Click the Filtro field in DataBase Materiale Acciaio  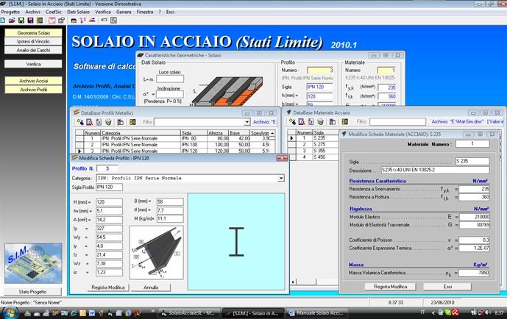tap(397, 122)
